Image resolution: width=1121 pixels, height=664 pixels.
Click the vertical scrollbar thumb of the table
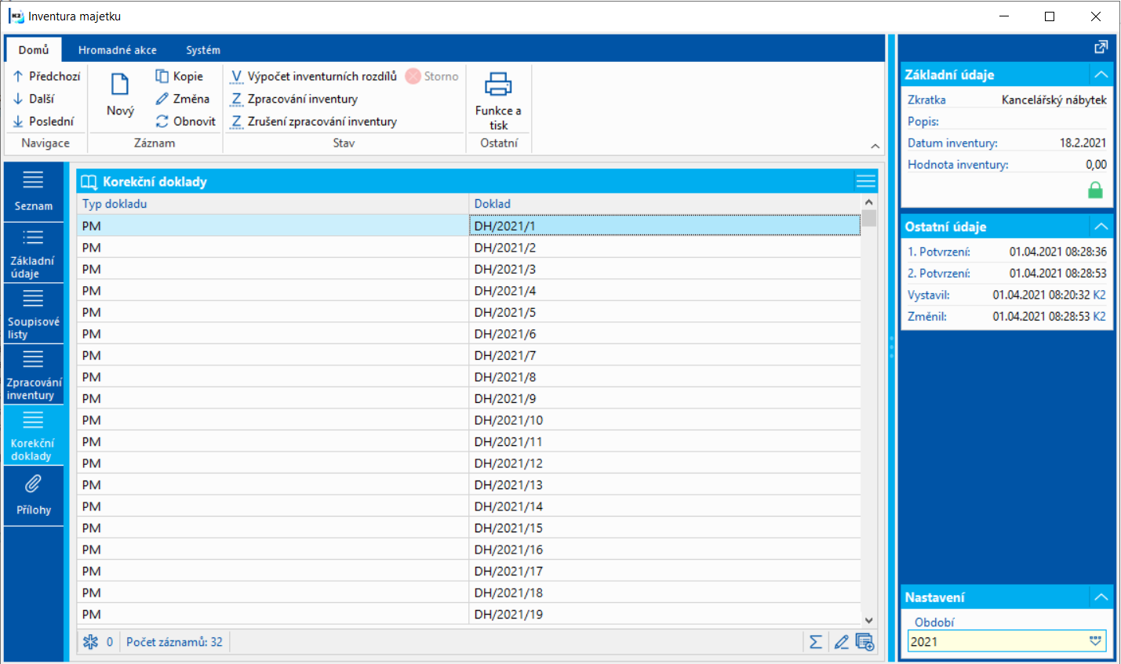tap(869, 218)
